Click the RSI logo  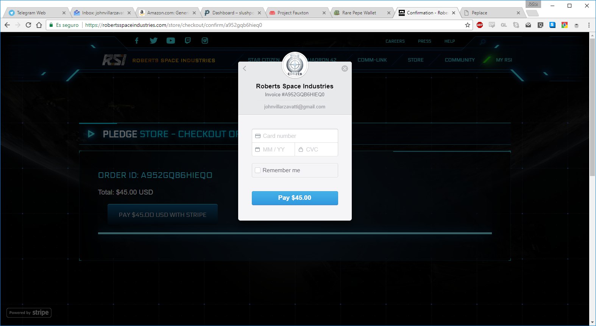coord(114,60)
